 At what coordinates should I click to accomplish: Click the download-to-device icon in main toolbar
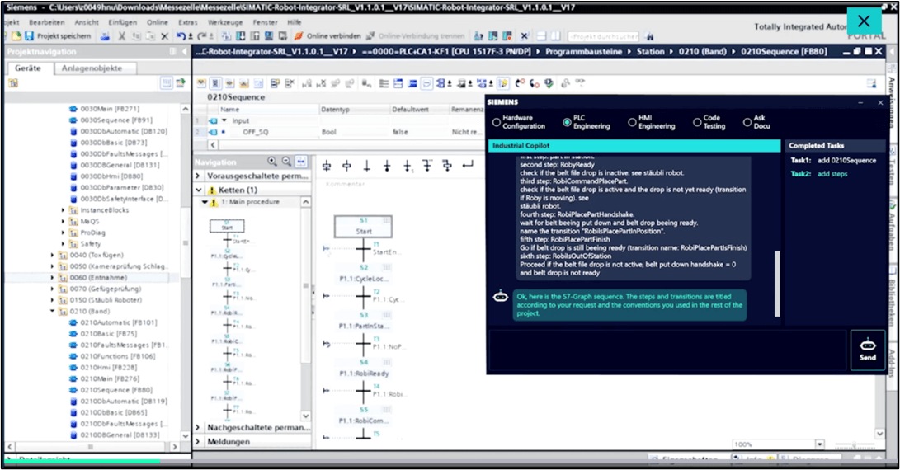241,36
